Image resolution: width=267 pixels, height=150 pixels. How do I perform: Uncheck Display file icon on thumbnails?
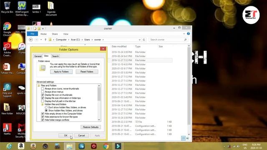(43, 95)
